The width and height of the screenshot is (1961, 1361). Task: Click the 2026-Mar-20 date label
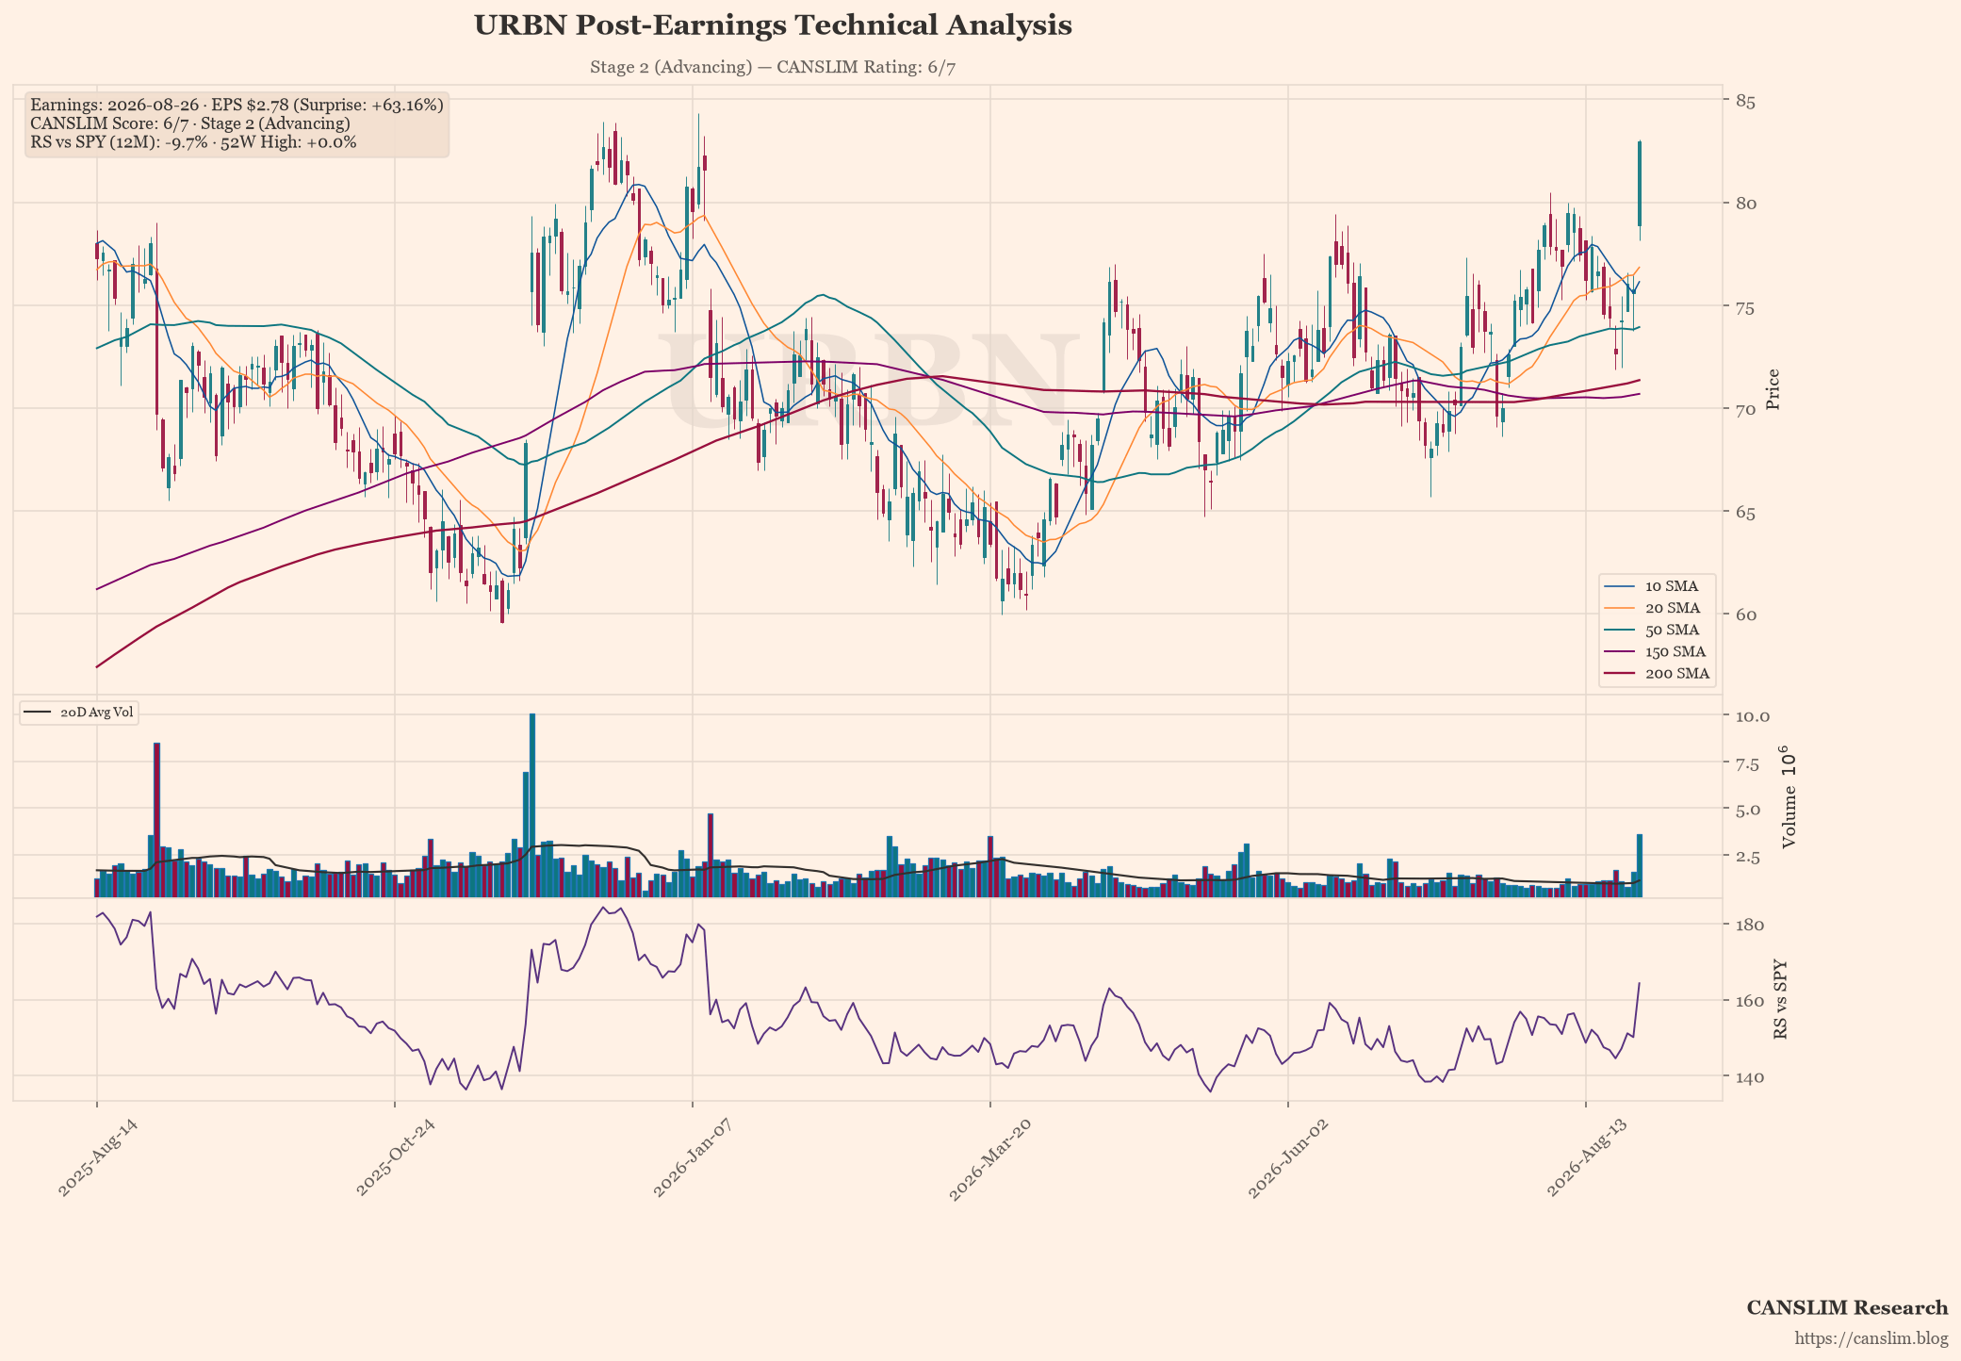991,1157
